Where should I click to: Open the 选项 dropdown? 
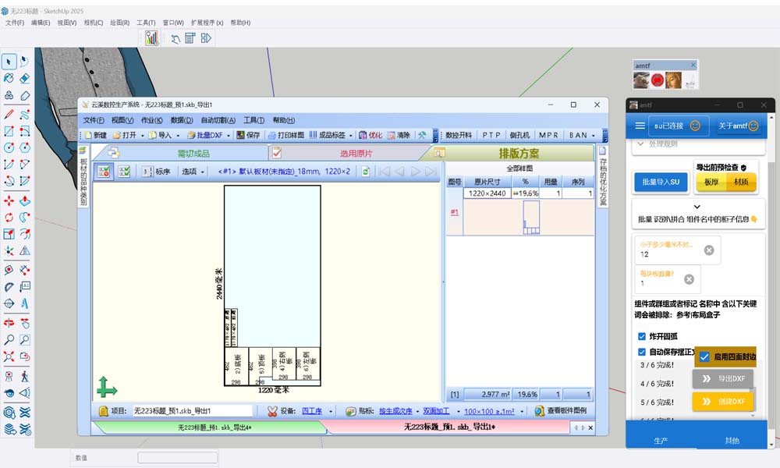[x=193, y=172]
